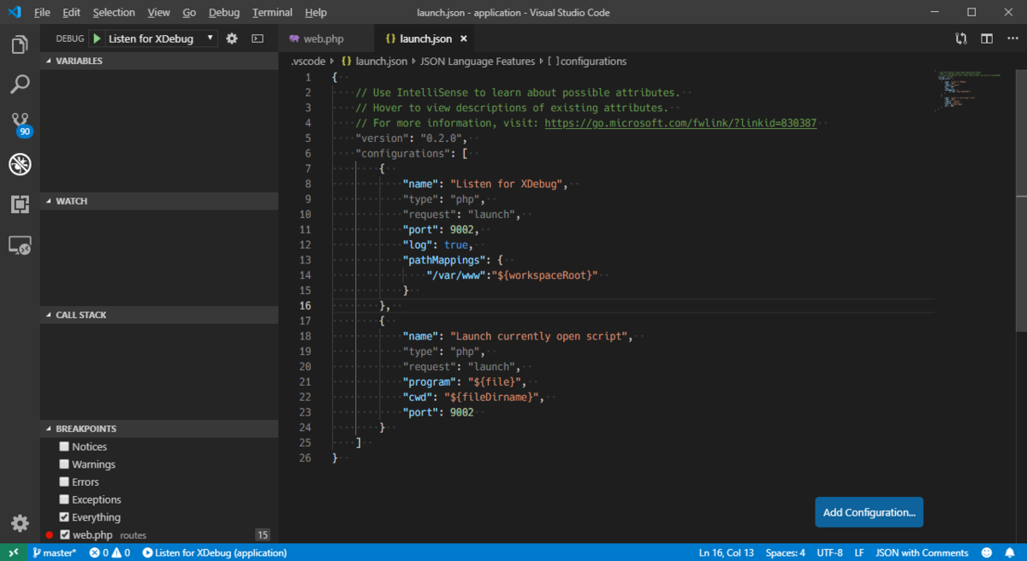Screen dimensions: 1027x561
Task: Start debugging with the green play icon
Action: [96, 38]
